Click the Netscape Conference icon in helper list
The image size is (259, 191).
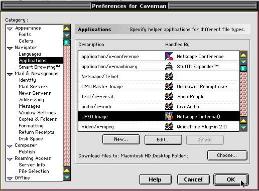169,56
